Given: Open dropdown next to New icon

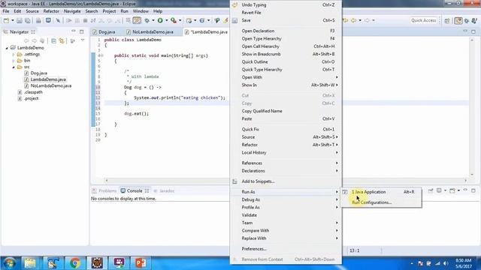Looking at the screenshot, I should [x=13, y=20].
